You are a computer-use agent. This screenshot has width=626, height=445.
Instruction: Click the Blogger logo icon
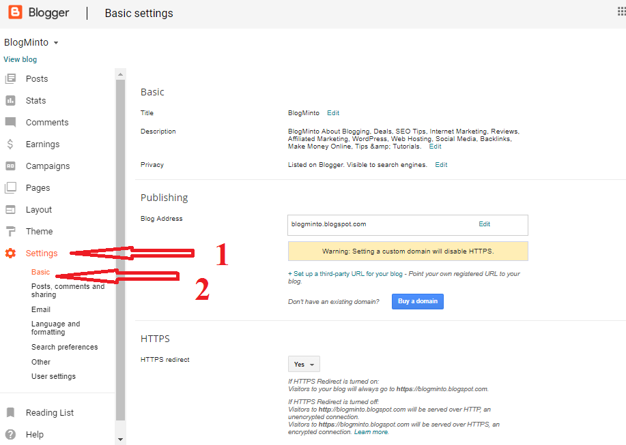[x=15, y=12]
